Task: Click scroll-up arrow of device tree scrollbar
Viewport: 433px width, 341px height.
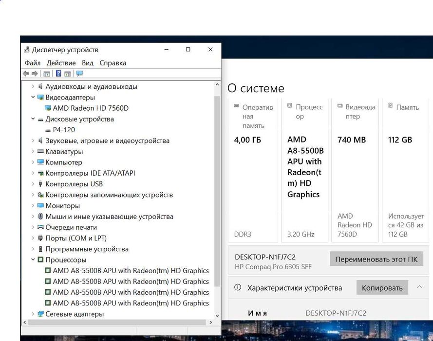Action: click(217, 84)
